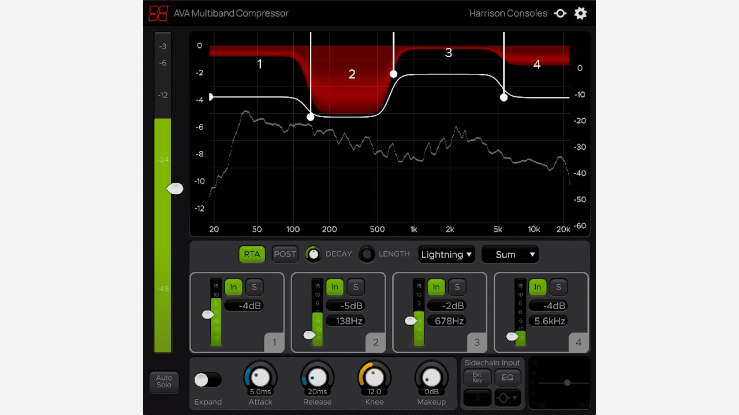The height and width of the screenshot is (415, 739).
Task: Click the sidechain EQ gain slider handle
Action: tap(567, 382)
